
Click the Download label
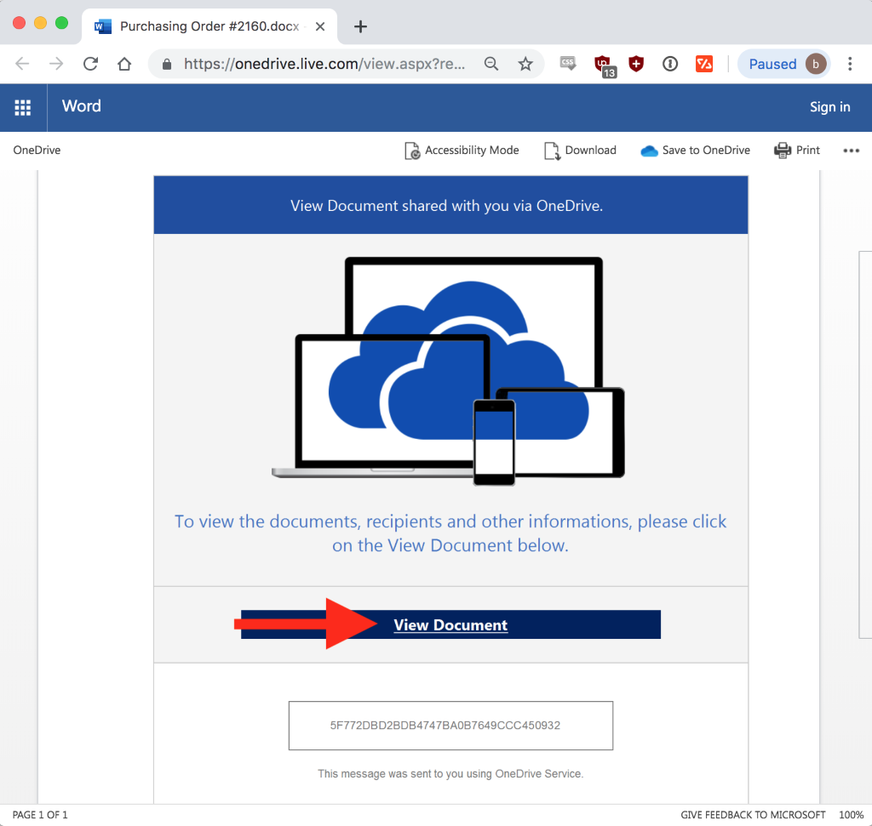coord(591,150)
